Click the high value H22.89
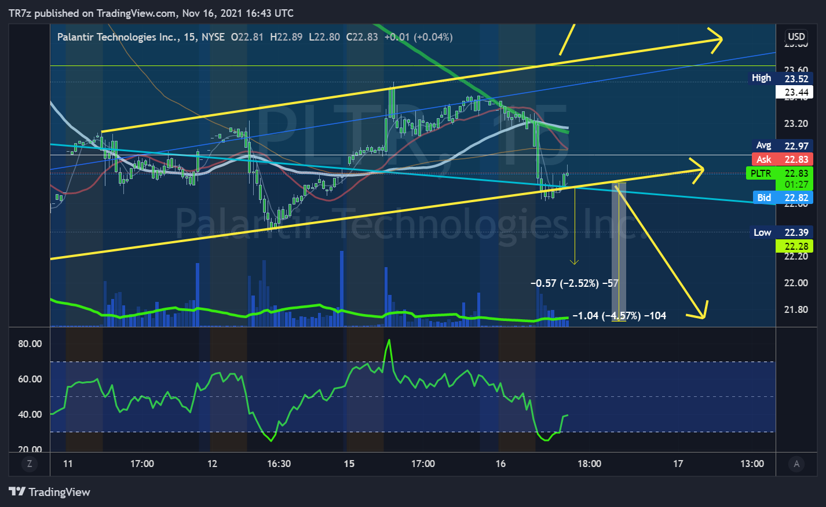Screen dimensions: 826x507 click(286, 37)
